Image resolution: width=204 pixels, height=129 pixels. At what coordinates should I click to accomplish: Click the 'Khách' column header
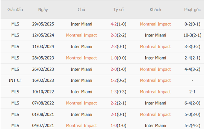[155, 10]
